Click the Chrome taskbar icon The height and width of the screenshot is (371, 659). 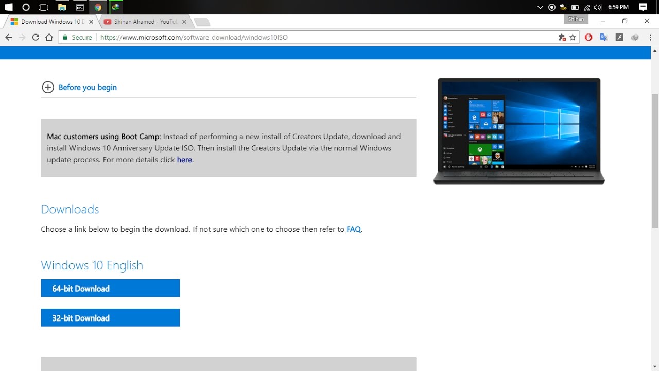(98, 7)
